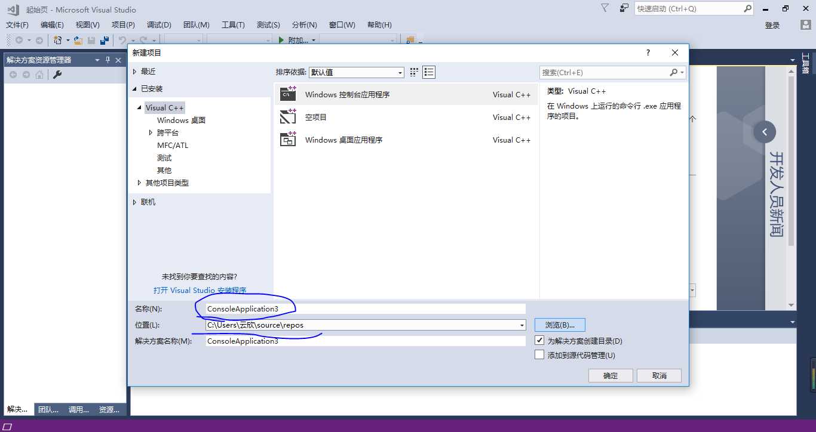Pin the Solution Explorer panel with pushpin
Screen dimensions: 816x432
tap(108, 60)
